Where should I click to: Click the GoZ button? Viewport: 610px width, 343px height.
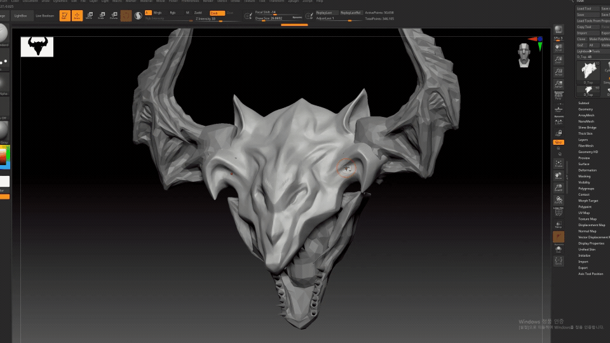click(580, 45)
